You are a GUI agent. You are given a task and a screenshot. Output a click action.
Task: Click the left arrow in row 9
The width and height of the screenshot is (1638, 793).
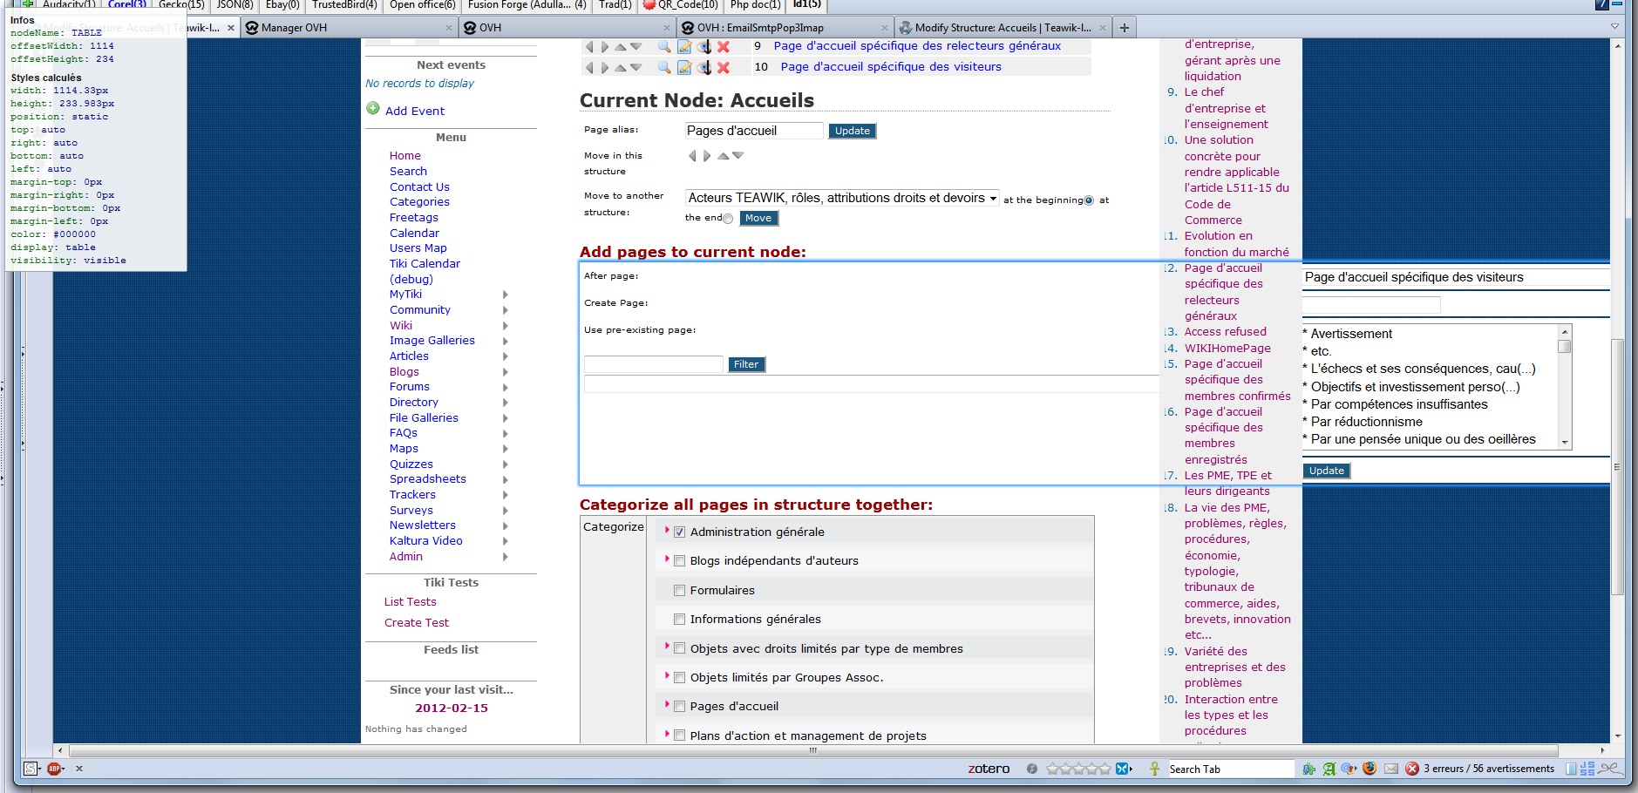tap(589, 46)
